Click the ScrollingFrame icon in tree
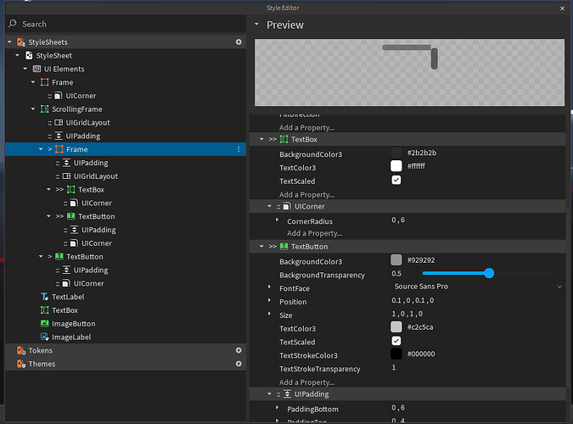 [45, 109]
